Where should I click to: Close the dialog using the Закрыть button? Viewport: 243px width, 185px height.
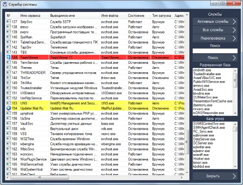(x=215, y=176)
